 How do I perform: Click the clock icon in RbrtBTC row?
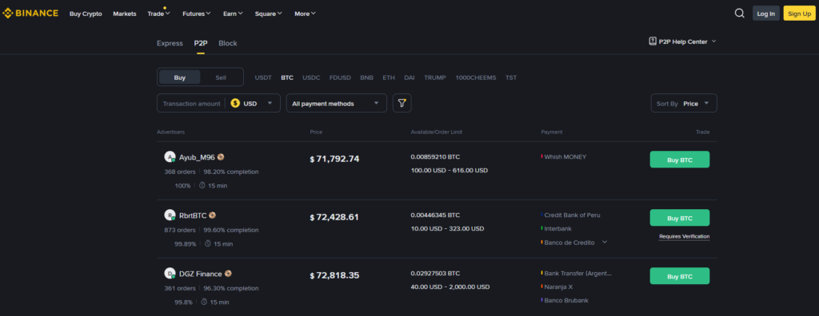point(207,243)
